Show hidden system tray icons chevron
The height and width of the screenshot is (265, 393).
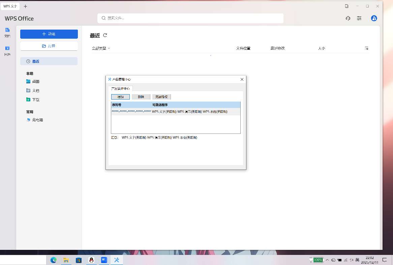pos(327,260)
